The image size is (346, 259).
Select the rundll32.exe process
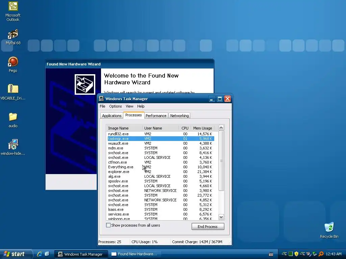click(x=160, y=134)
